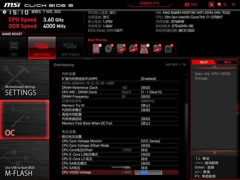Click the Overclocking page title

coord(64,65)
